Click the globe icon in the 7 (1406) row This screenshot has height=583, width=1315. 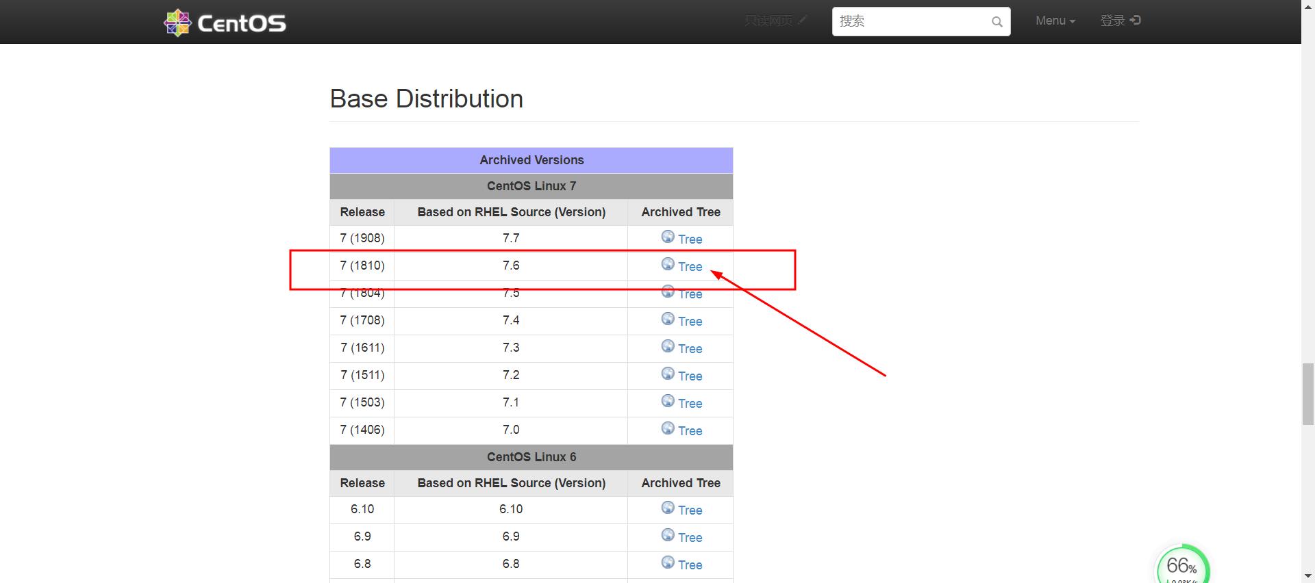pyautogui.click(x=668, y=428)
